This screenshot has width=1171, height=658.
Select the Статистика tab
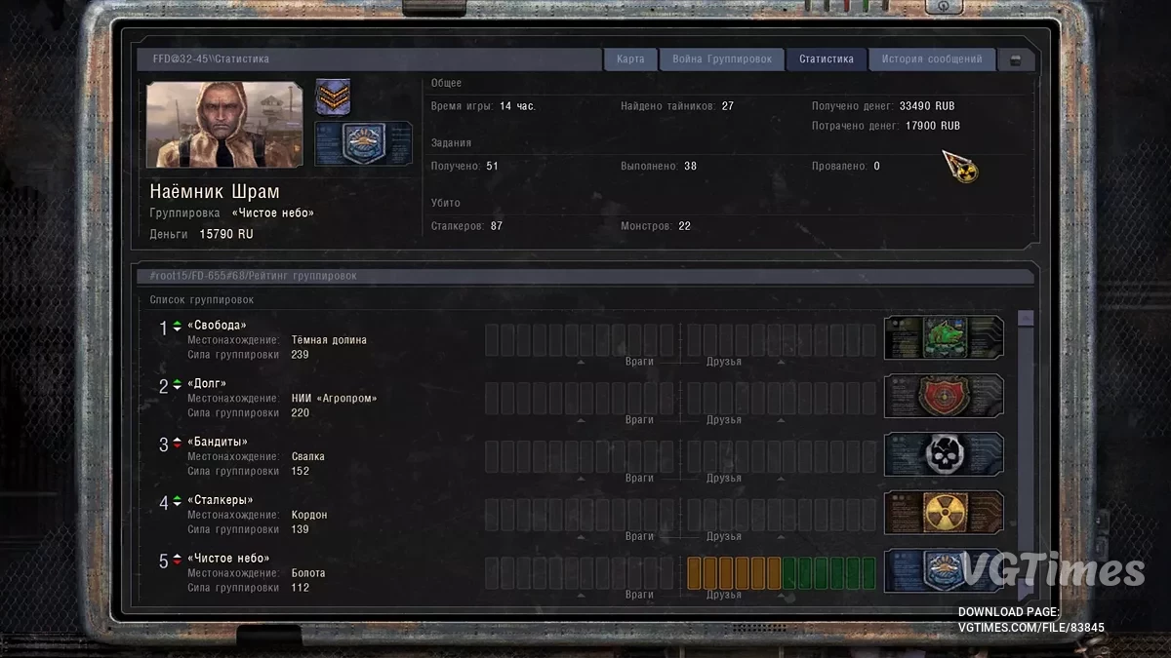827,59
